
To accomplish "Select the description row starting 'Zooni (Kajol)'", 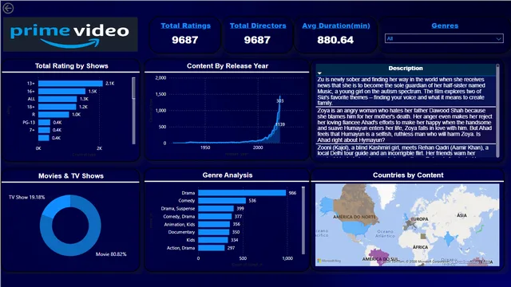I will pyautogui.click(x=406, y=151).
